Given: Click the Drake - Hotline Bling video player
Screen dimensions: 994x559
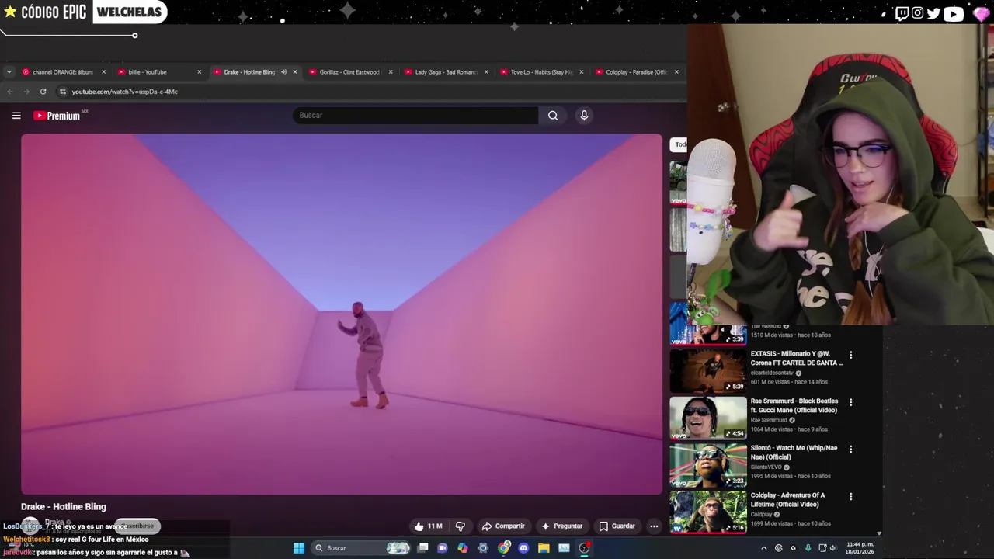Looking at the screenshot, I should (x=342, y=314).
